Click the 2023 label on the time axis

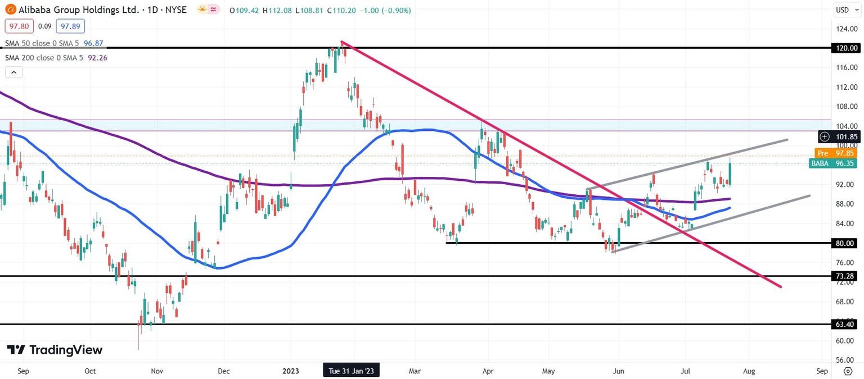[291, 371]
